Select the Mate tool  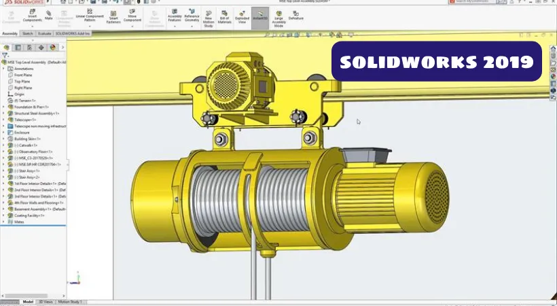49,15
